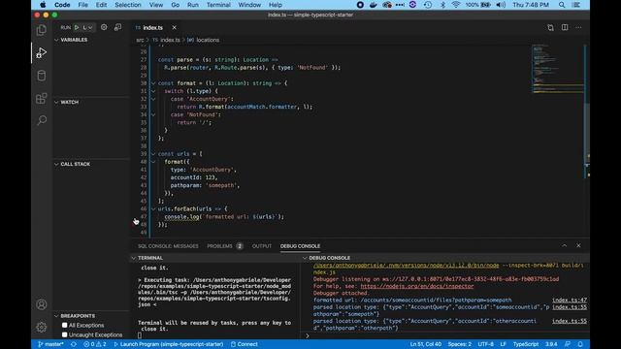The height and width of the screenshot is (349, 621).
Task: Open errors and warnings count in the status bar
Action: click(95, 344)
